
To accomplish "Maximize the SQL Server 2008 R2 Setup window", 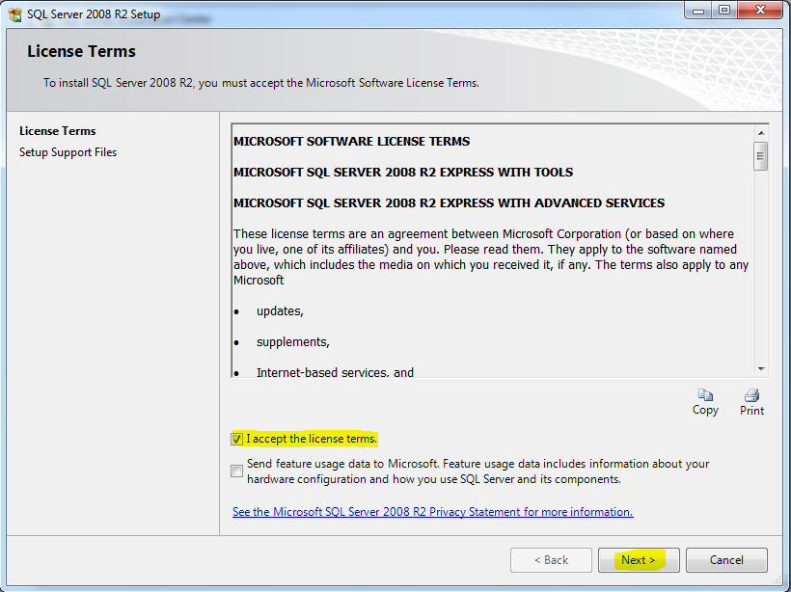I will [x=724, y=11].
